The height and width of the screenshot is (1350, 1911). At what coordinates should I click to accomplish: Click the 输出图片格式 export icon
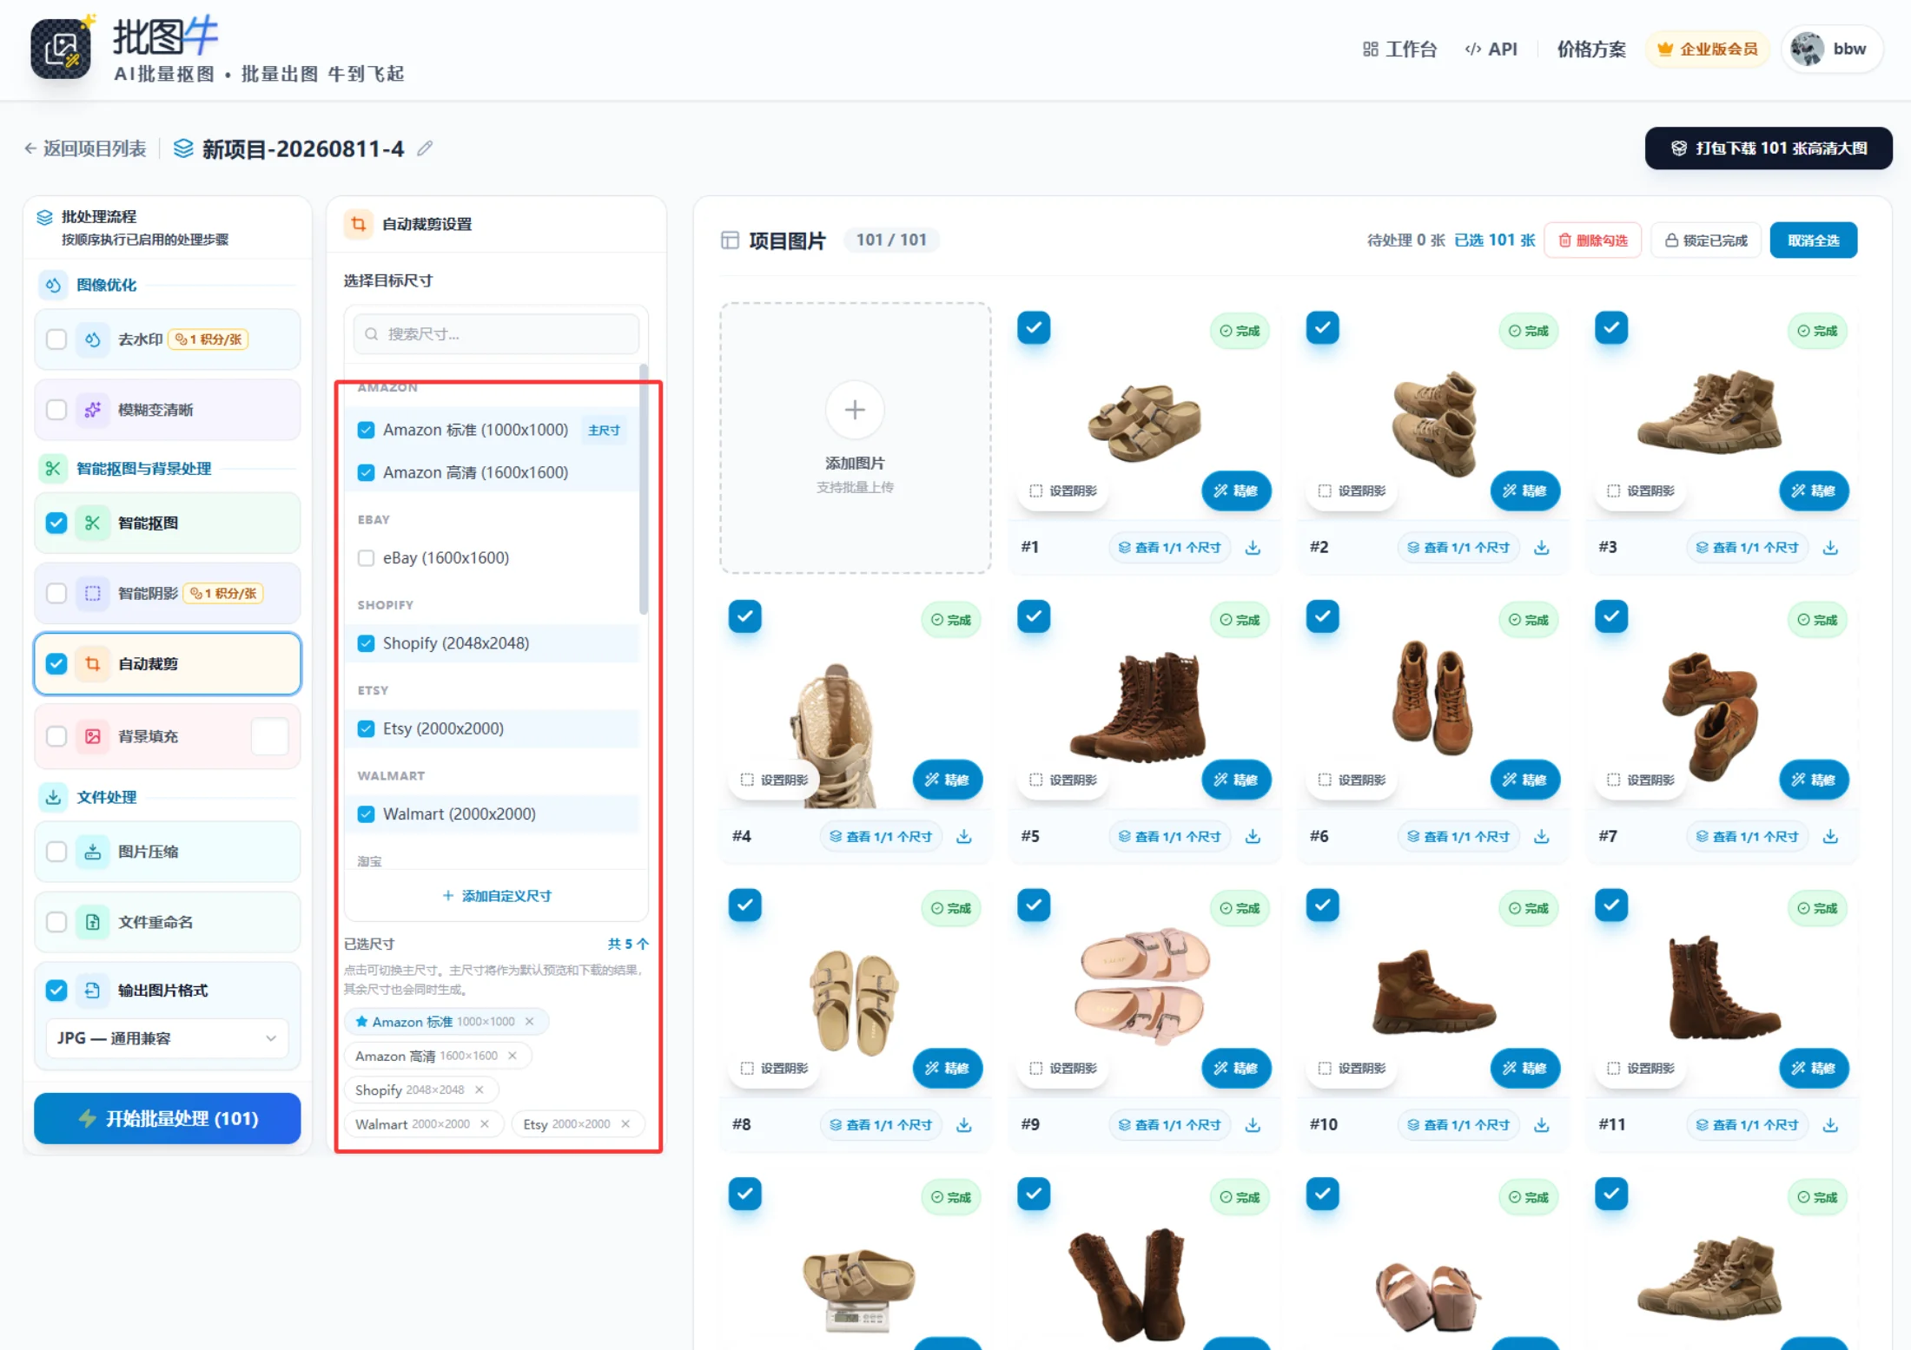click(92, 991)
